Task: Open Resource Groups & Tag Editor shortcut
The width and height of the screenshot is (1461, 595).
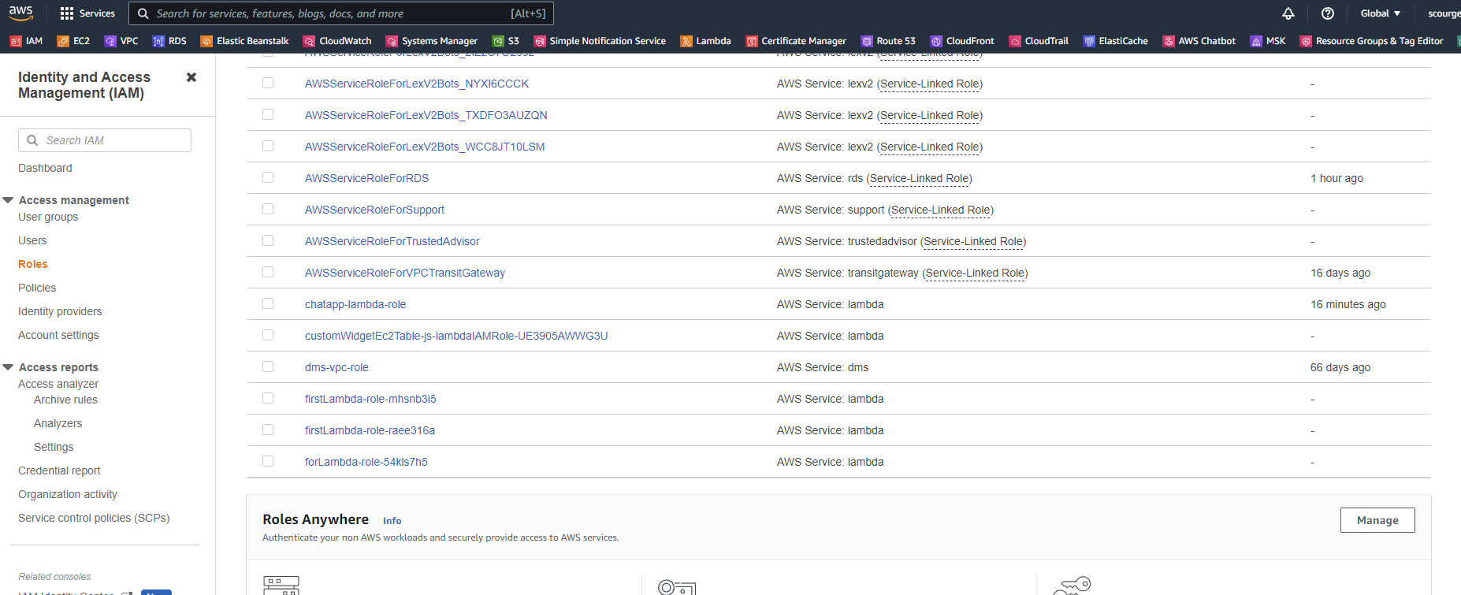Action: point(1372,41)
